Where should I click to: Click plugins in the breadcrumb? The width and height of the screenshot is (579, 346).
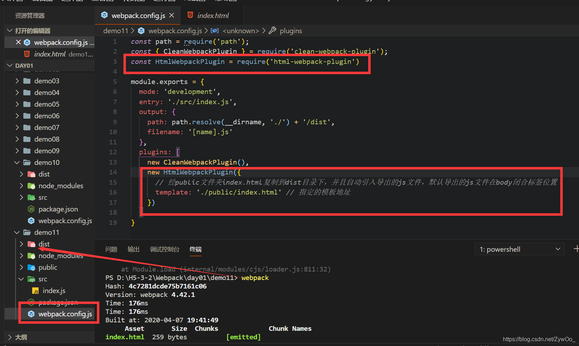[291, 31]
